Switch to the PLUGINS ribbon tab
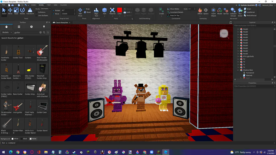This screenshot has height=155, width=276. tap(63, 5)
